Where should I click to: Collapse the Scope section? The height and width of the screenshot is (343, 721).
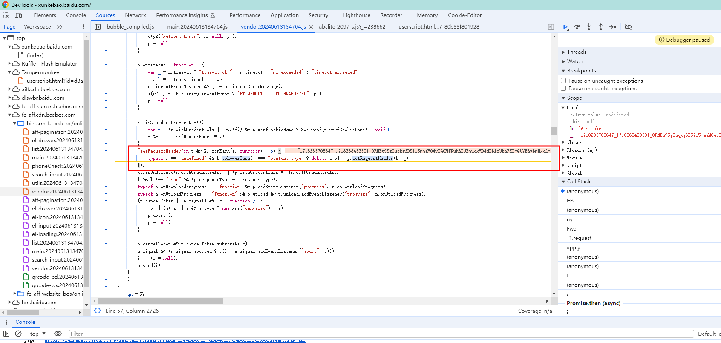[563, 98]
